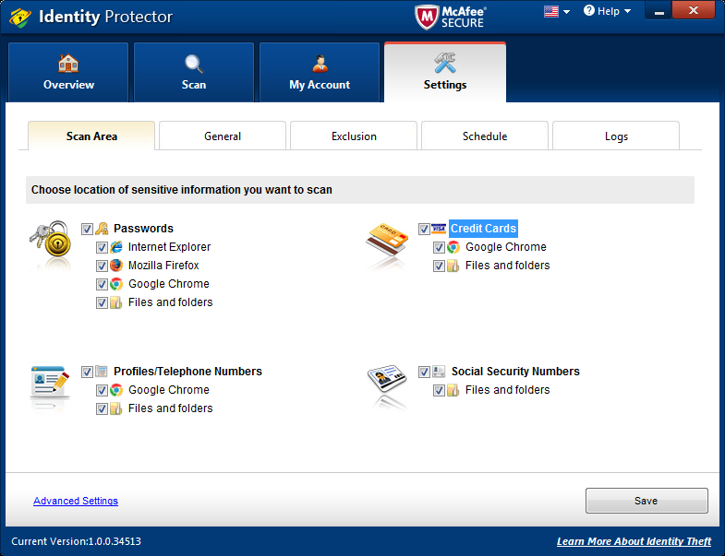Click the large ID card icon
Viewport: 725px width, 556px height.
pyautogui.click(x=387, y=378)
